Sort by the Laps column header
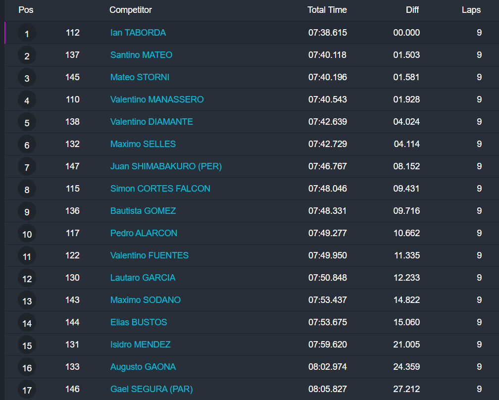 [x=471, y=10]
